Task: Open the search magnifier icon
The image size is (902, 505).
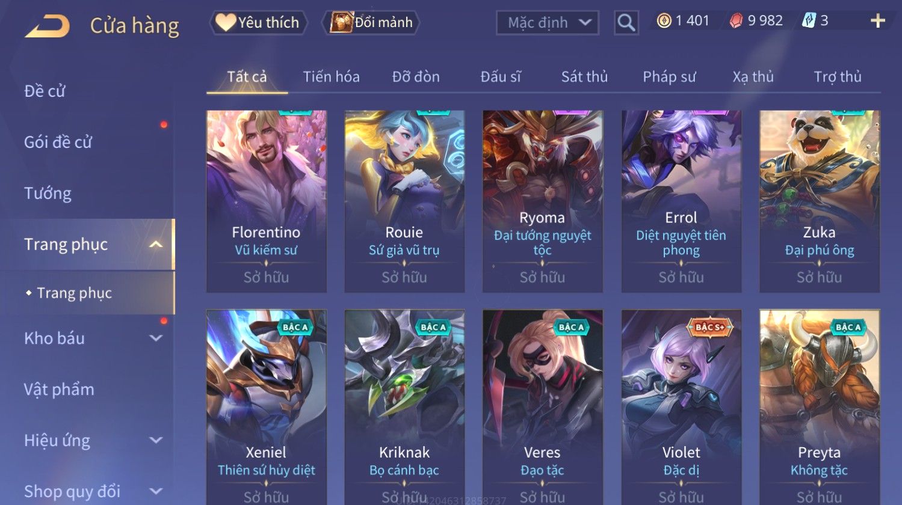Action: point(626,23)
